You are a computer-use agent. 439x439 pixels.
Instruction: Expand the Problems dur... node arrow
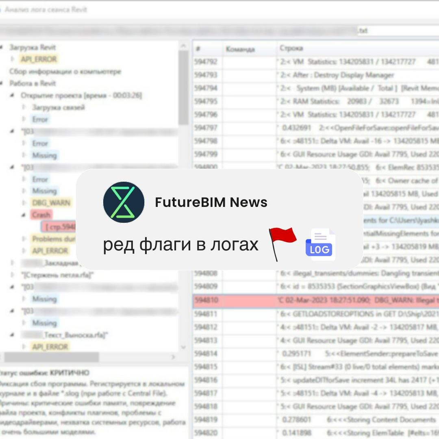pyautogui.click(x=24, y=239)
